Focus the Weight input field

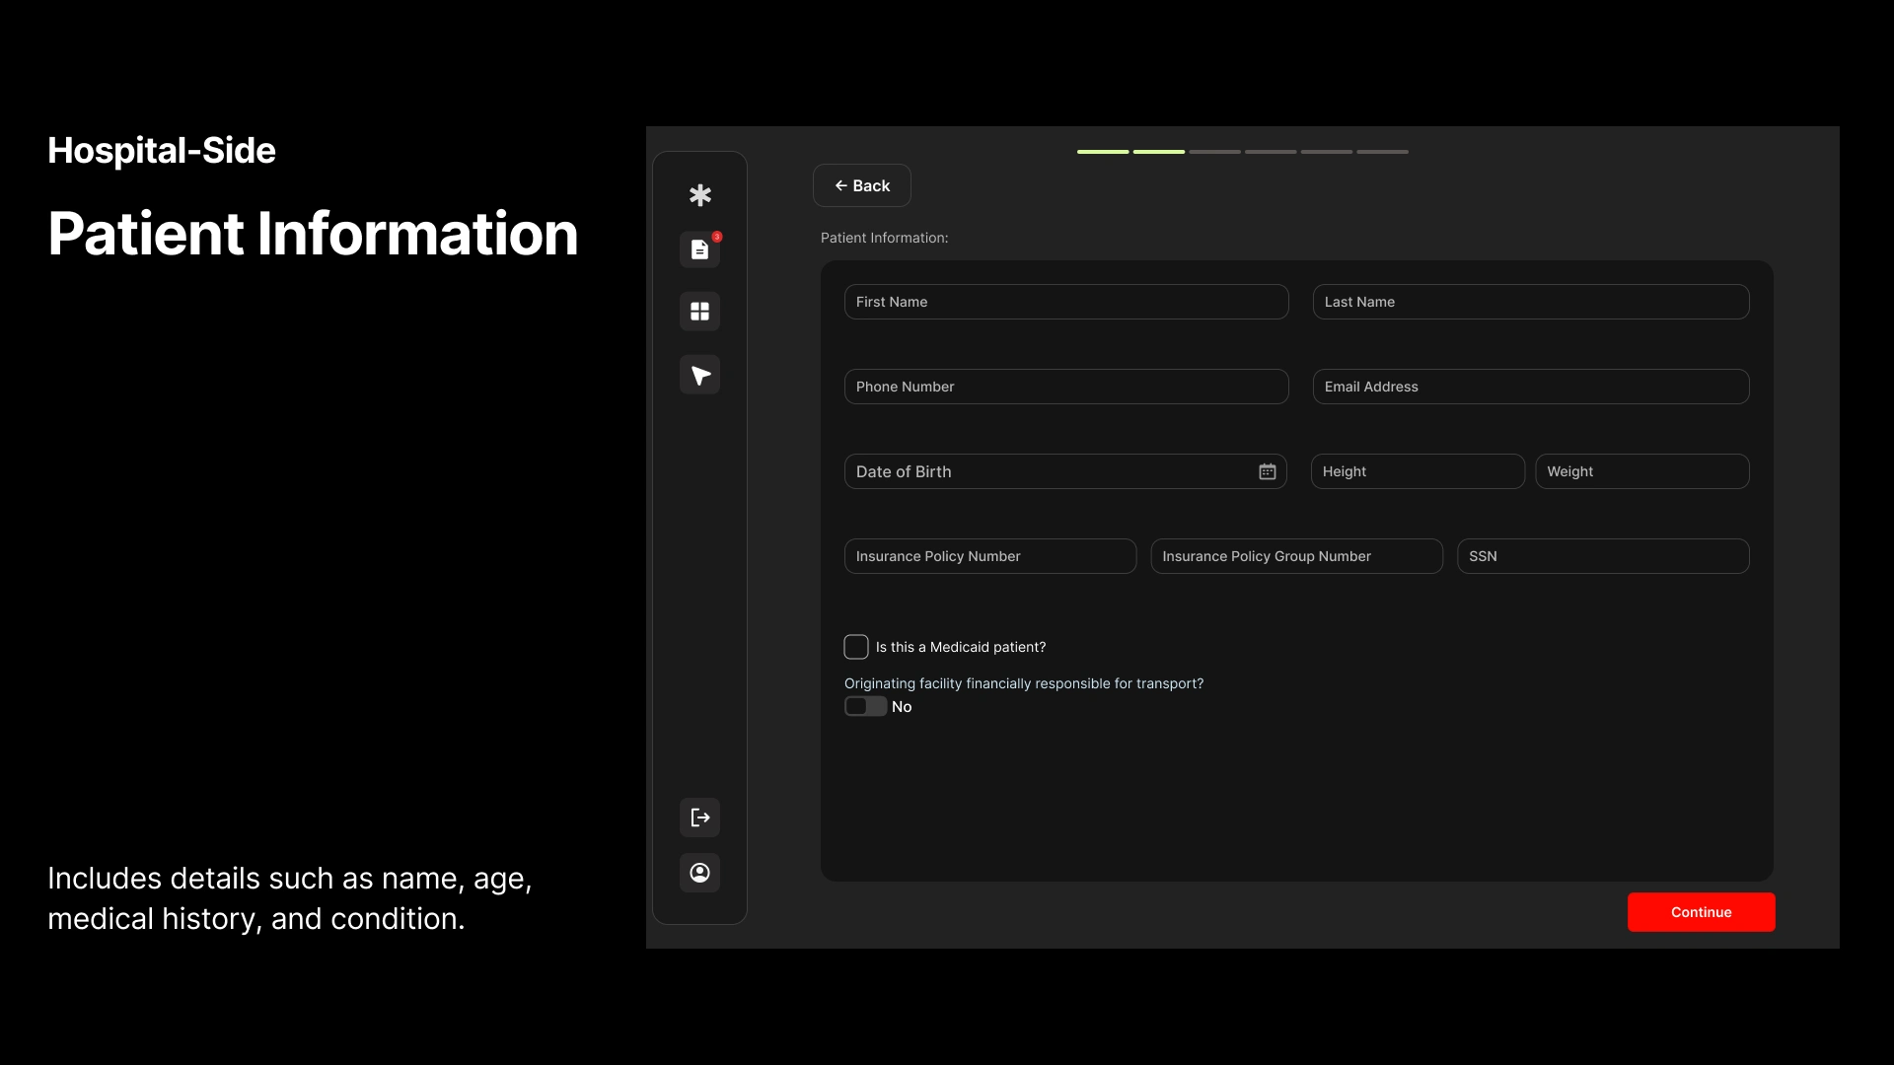click(1641, 471)
